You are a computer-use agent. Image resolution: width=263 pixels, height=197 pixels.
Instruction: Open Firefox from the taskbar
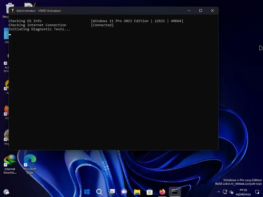pyautogui.click(x=162, y=192)
